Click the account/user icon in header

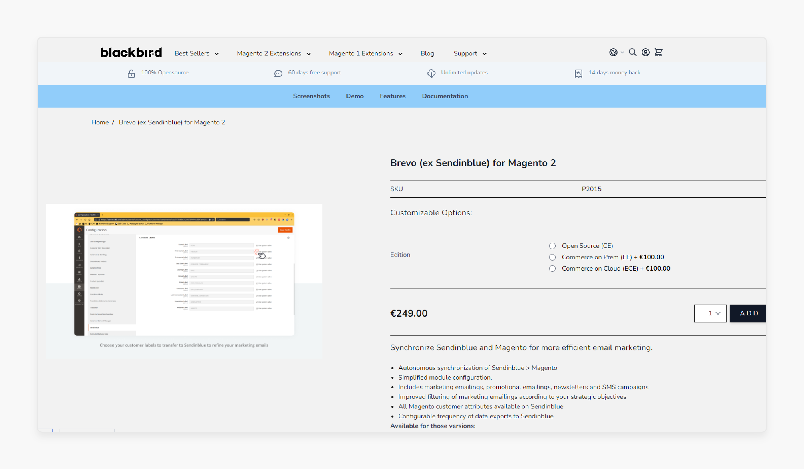pyautogui.click(x=646, y=52)
